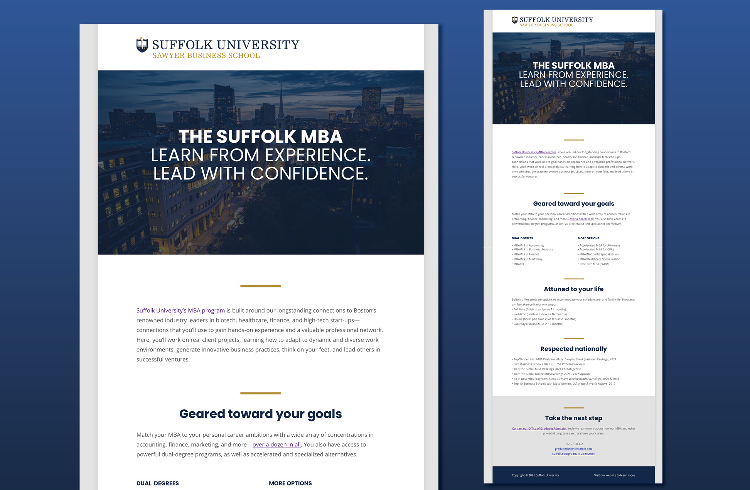
Task: Open the suffolk.edu/graduate-admission link
Action: (x=573, y=454)
